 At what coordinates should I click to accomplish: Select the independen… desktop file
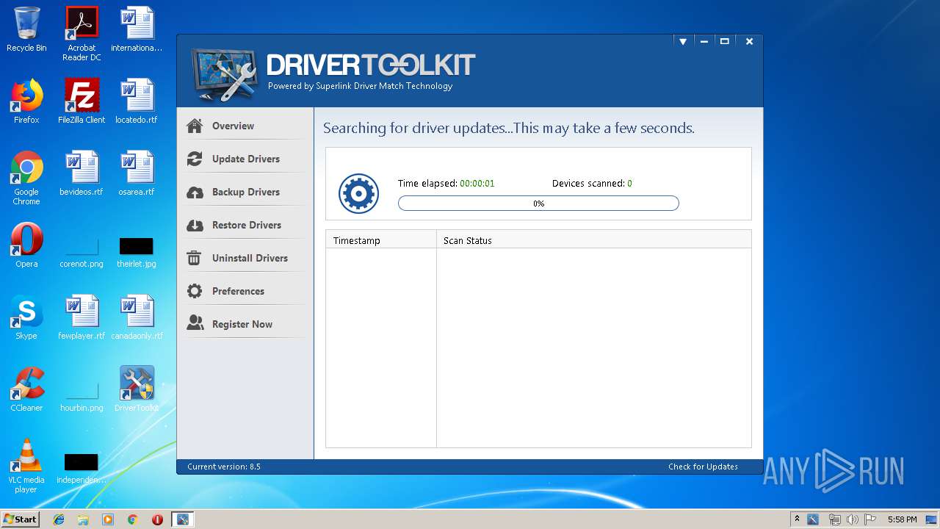click(82, 469)
